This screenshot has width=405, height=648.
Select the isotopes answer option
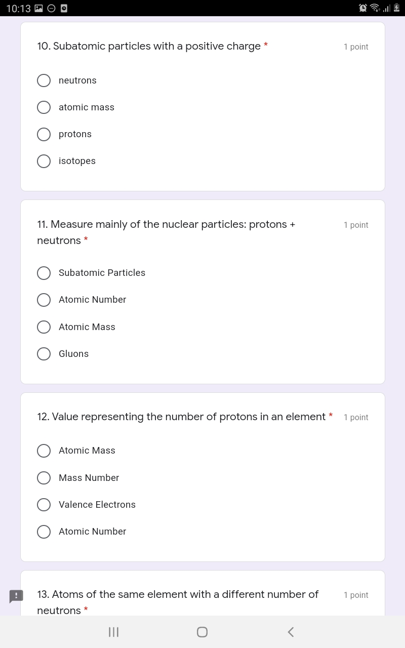pyautogui.click(x=44, y=161)
